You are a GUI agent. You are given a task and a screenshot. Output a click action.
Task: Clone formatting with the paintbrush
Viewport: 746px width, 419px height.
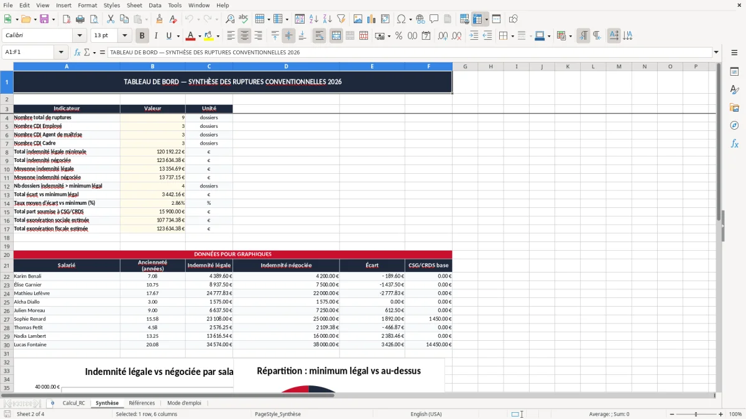(x=159, y=19)
